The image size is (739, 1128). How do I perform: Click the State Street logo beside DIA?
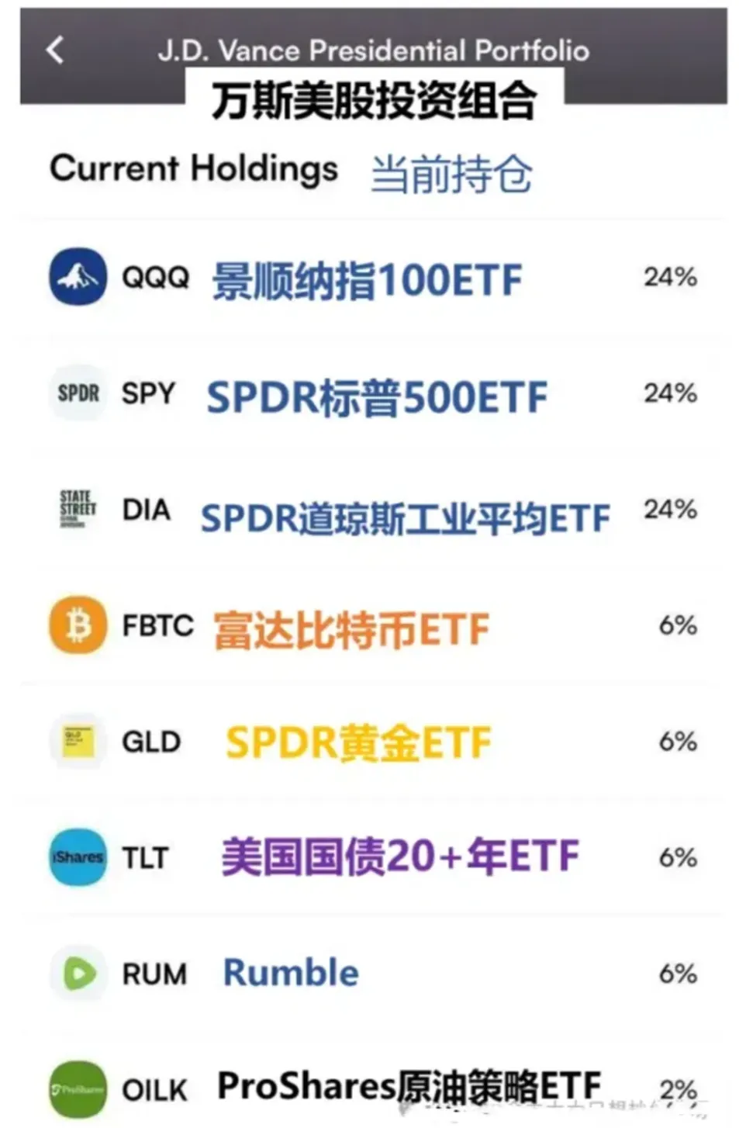pyautogui.click(x=78, y=509)
